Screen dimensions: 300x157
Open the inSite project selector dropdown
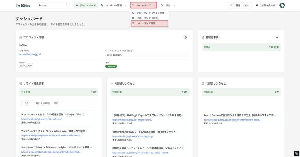point(53,5)
